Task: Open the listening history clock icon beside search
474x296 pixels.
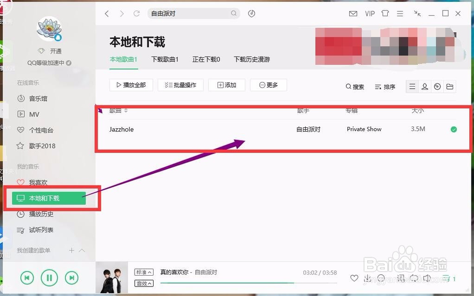Action: (x=252, y=14)
